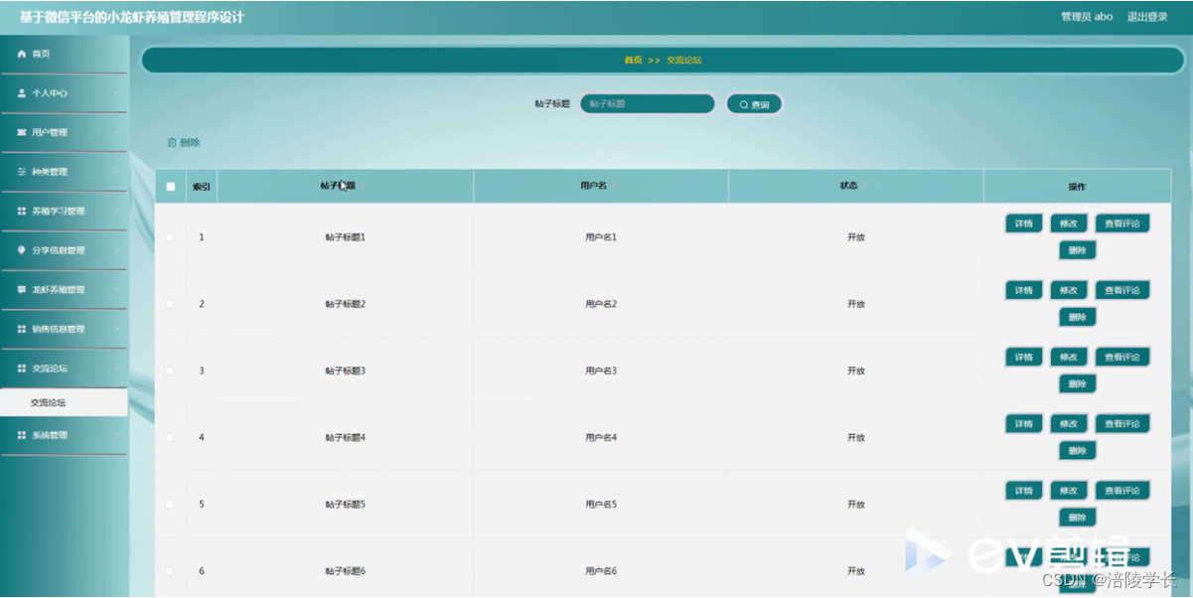Check the checkbox for row 帖子标题5
The image size is (1193, 598).
170,504
